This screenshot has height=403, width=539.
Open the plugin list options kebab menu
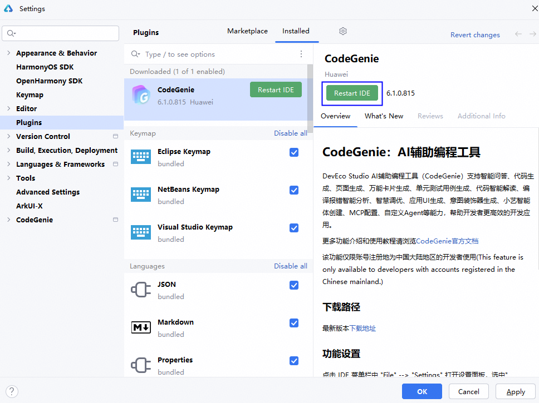coord(301,54)
